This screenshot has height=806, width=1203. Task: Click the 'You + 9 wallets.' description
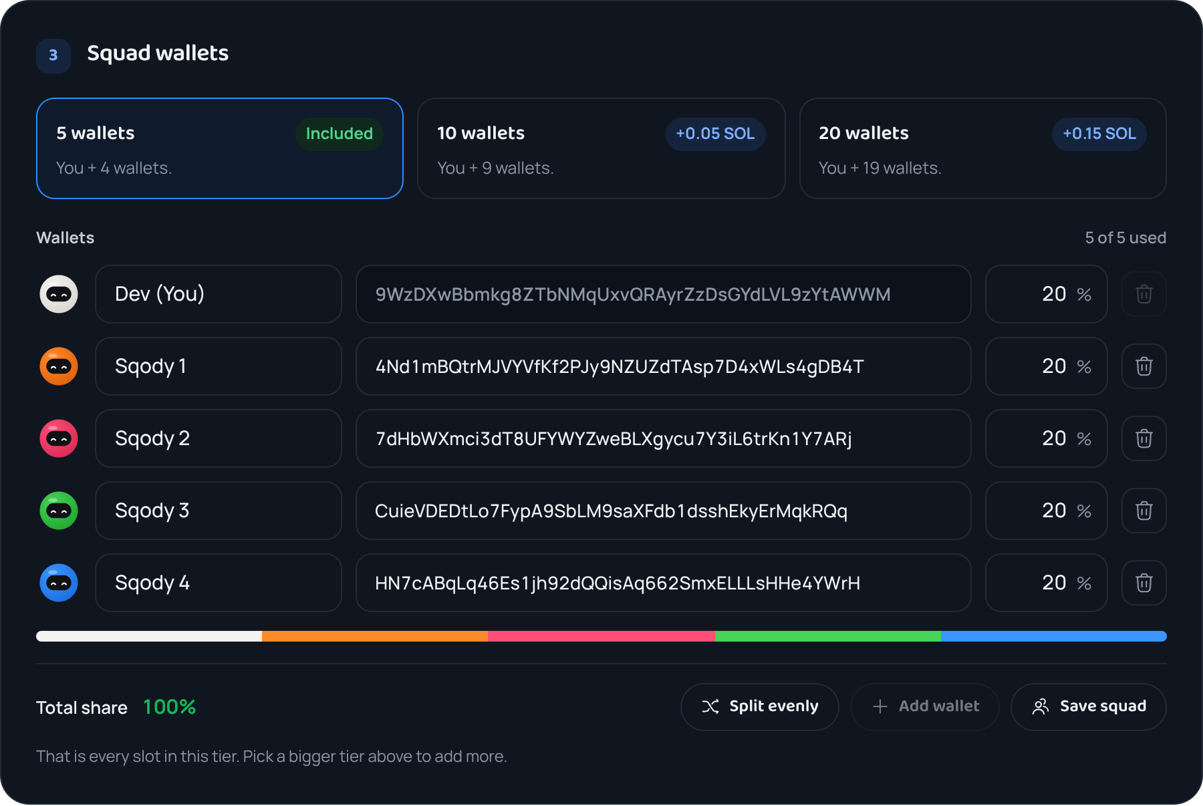495,168
